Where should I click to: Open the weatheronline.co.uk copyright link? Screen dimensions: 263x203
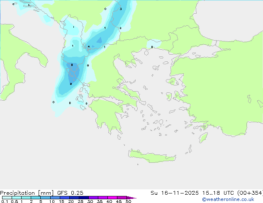(228, 199)
